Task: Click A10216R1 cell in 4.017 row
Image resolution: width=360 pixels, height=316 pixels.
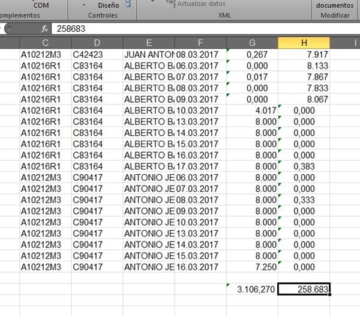Action: click(45, 111)
